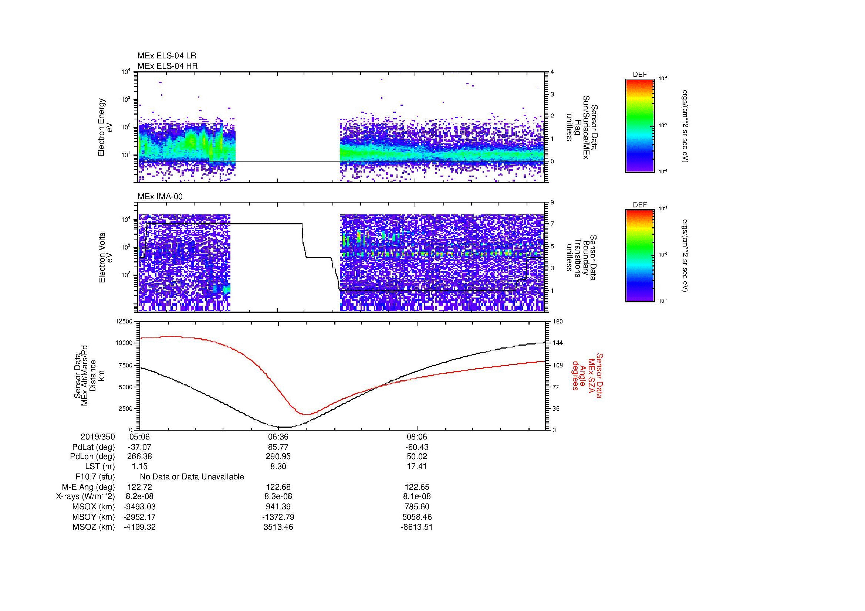Click the M-E Ang value '122.68'
Screen dimensions: 865x611
278,487
